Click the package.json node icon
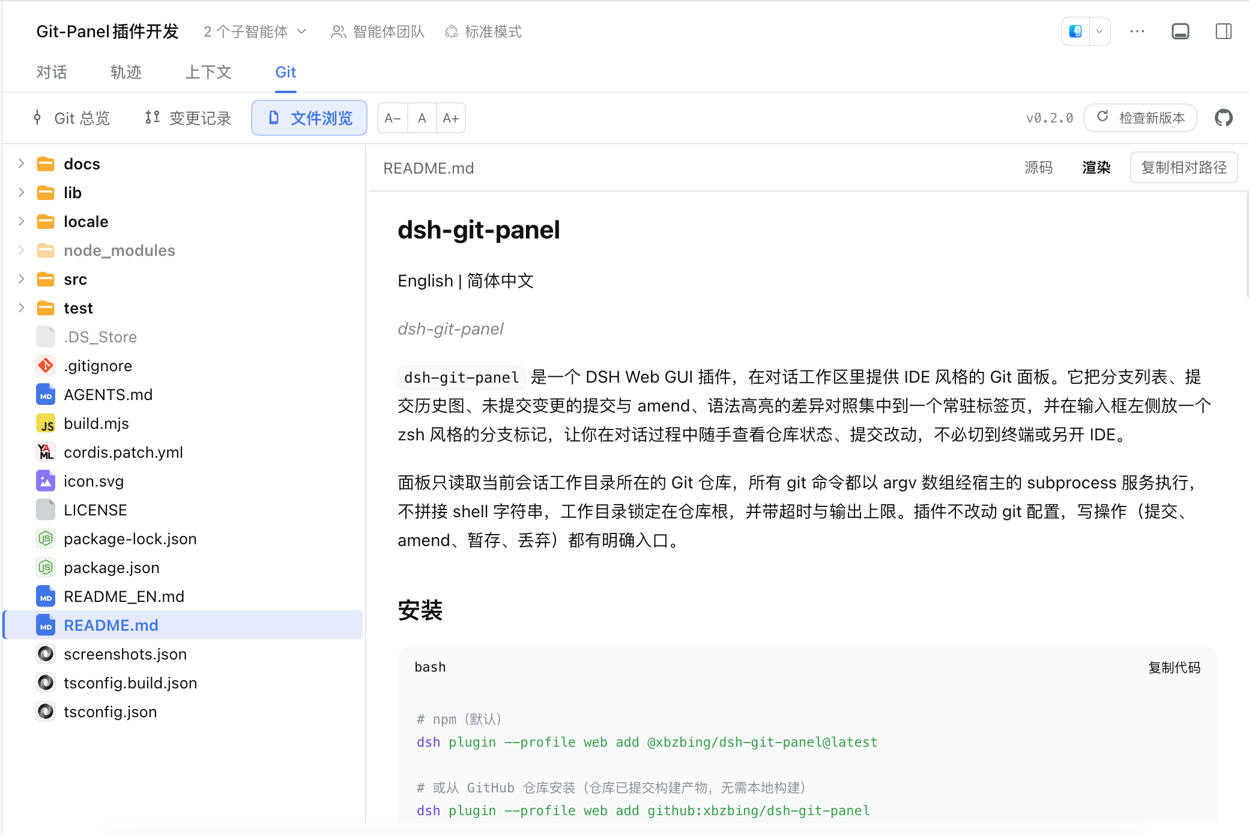 46,567
